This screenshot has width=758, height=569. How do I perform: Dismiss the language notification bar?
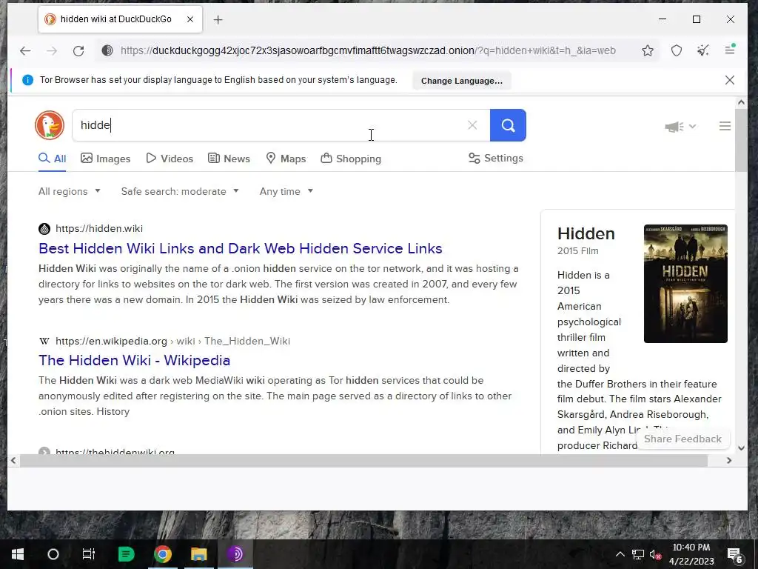(730, 80)
